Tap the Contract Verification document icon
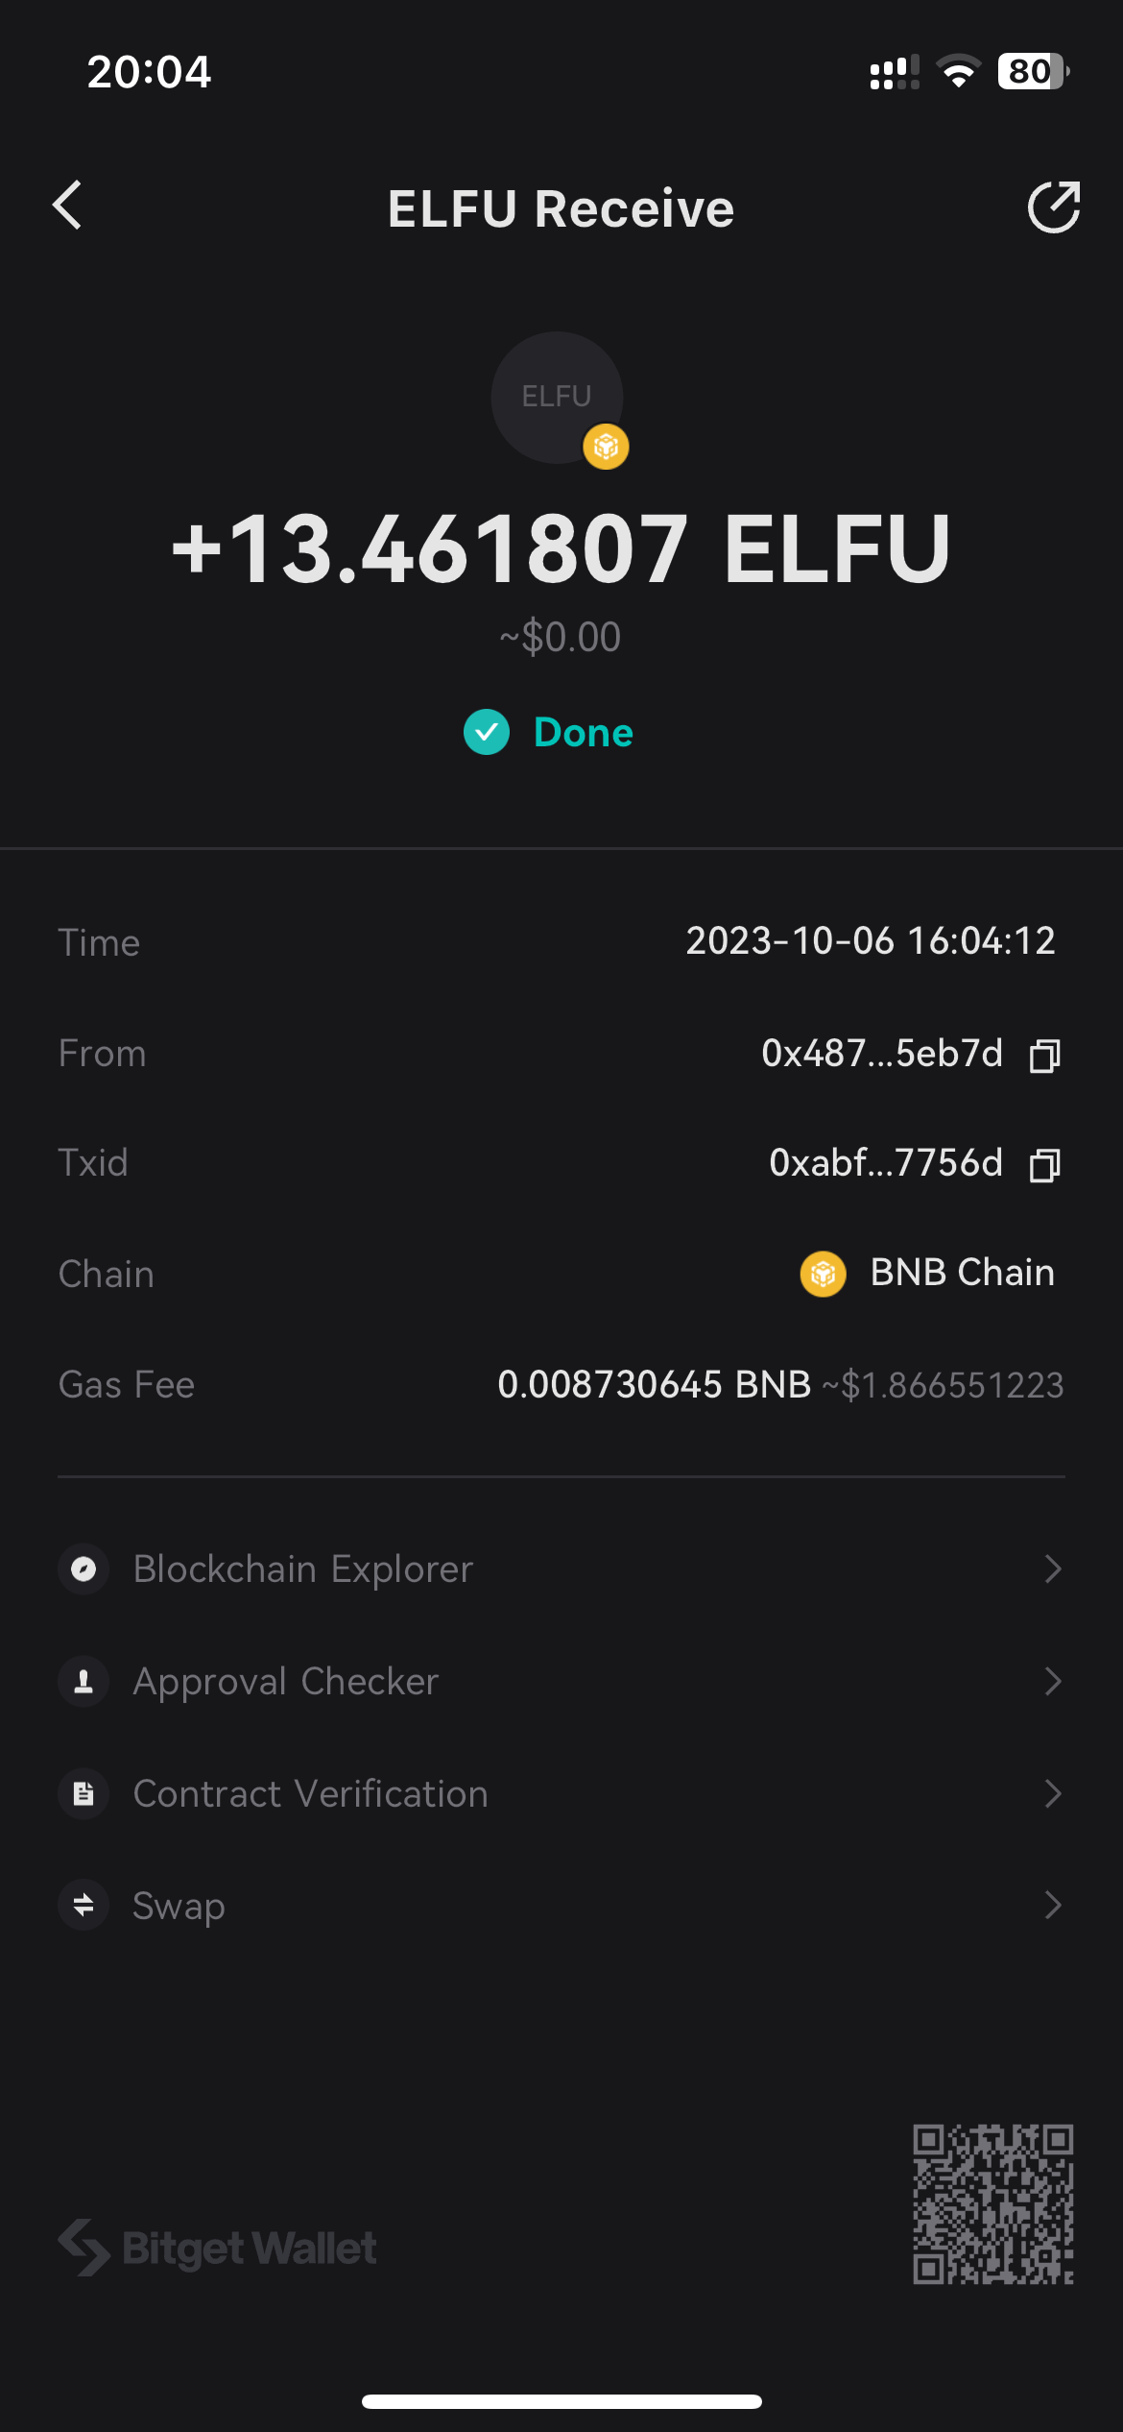The image size is (1123, 2432). (x=84, y=1793)
